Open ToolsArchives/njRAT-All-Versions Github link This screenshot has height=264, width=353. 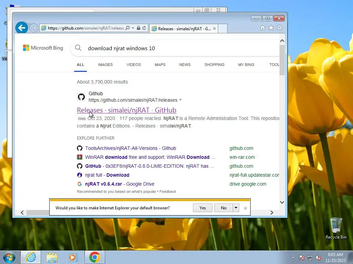(x=131, y=148)
